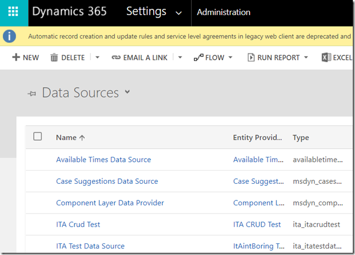Viewport: 355px width, 255px height.
Task: Select the msdyn_comp... type cell
Action: click(318, 203)
